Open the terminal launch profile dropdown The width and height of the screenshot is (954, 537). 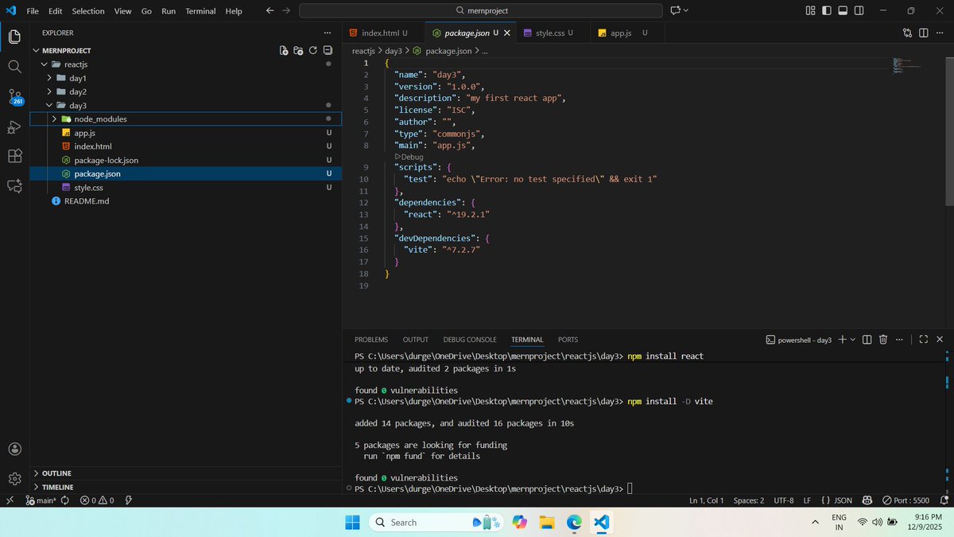coord(852,340)
